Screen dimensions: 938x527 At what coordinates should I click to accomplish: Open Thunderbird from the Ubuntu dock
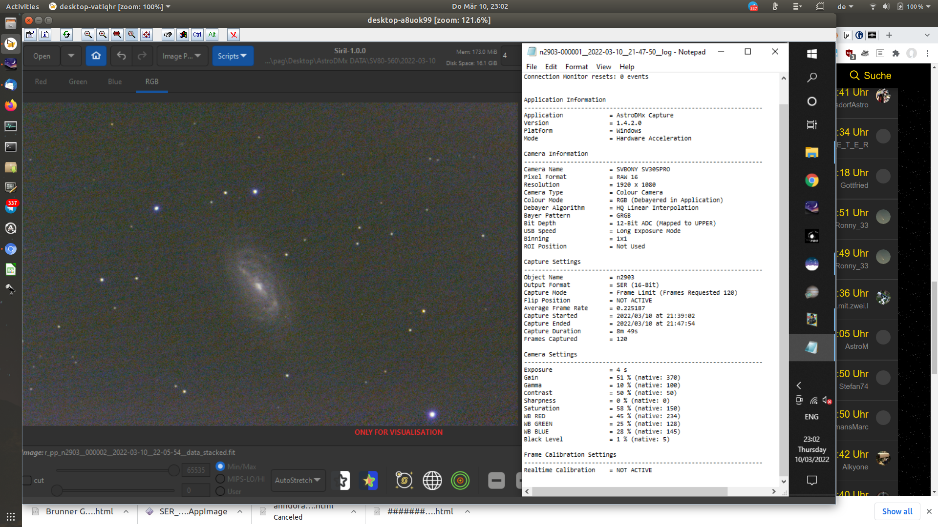[x=11, y=85]
